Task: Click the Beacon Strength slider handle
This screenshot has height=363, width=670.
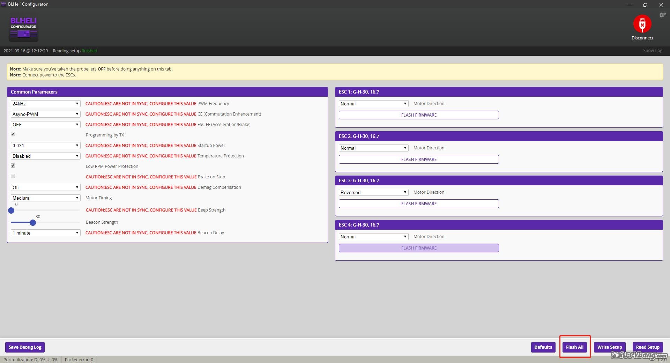Action: [33, 222]
